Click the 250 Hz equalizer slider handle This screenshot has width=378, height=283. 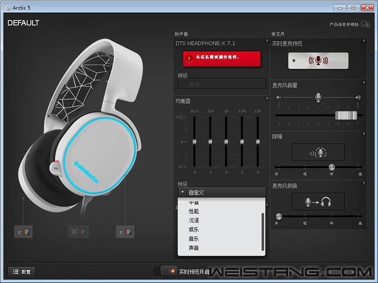coord(210,142)
